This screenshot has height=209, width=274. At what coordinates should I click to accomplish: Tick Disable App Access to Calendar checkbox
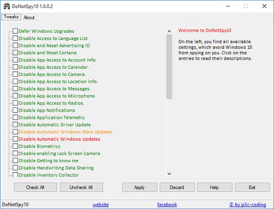point(16,67)
